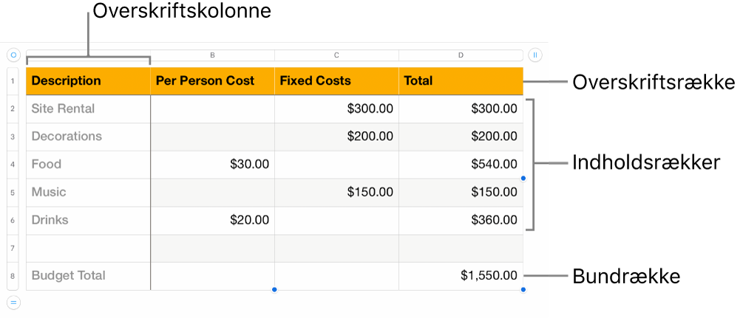Click the Budget Total footer cell
This screenshot has width=743, height=318.
coord(88,276)
